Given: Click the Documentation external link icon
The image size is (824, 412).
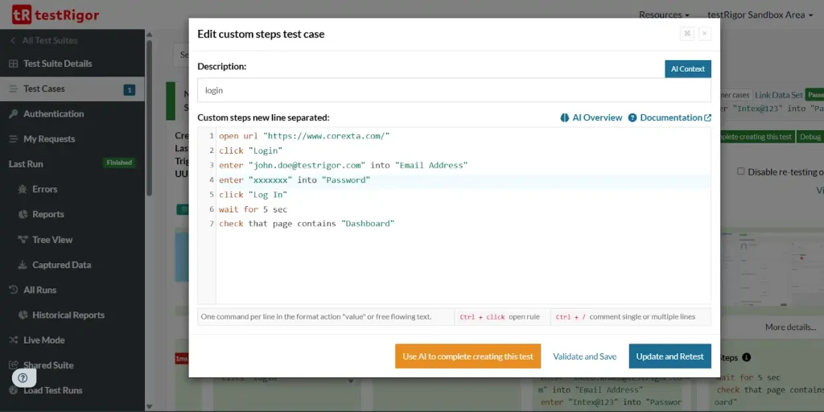Looking at the screenshot, I should pos(708,117).
